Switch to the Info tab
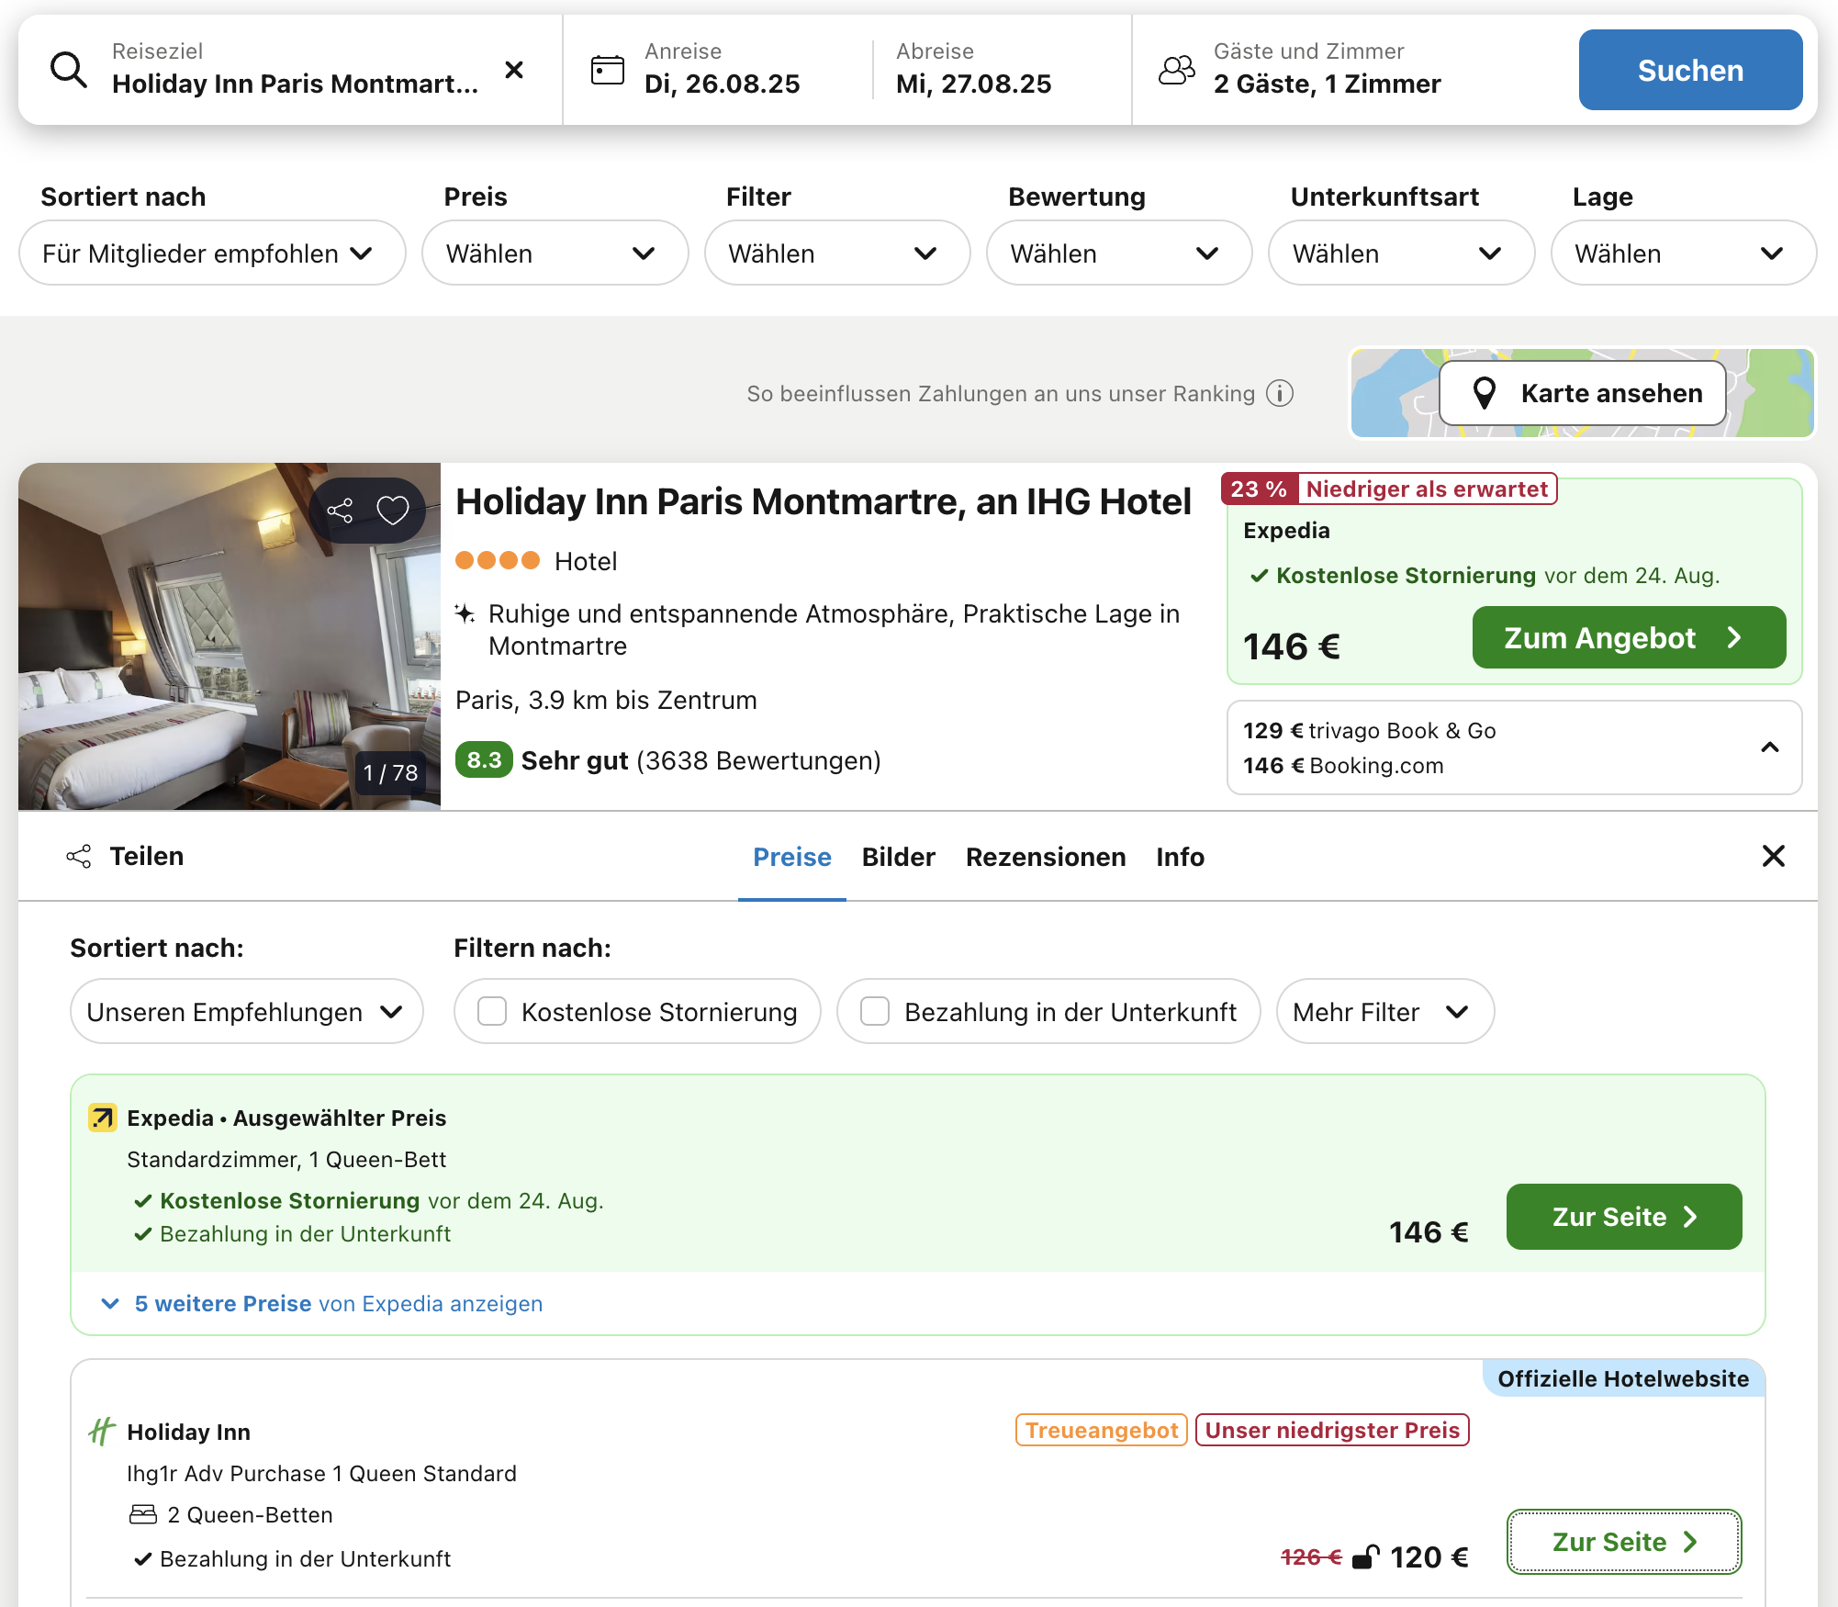Image resolution: width=1838 pixels, height=1607 pixels. [1181, 857]
